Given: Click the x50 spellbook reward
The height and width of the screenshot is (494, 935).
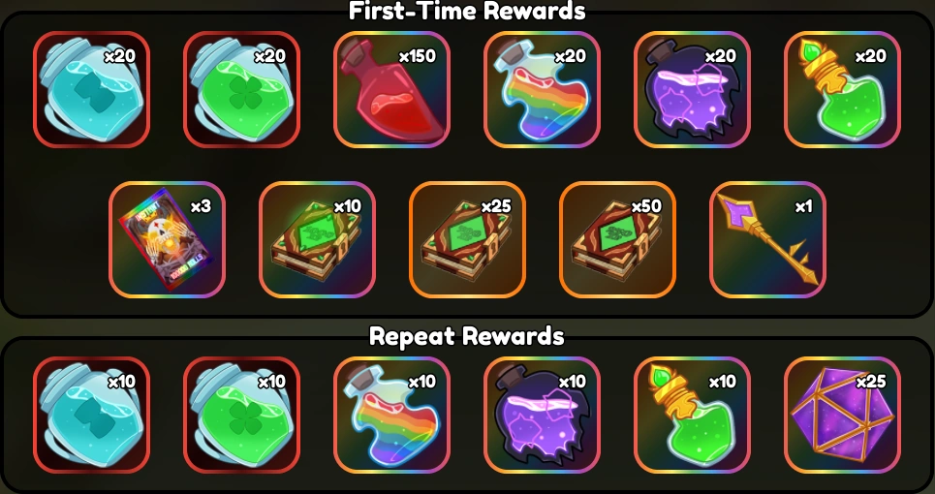Looking at the screenshot, I should [x=618, y=239].
